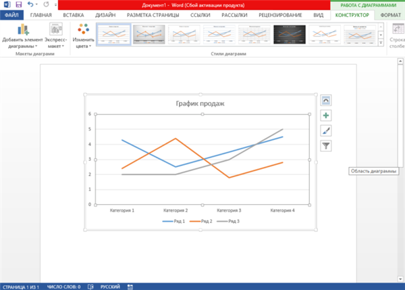
Task: Select the КОНСТРУКТОР chart tab
Action: click(352, 15)
